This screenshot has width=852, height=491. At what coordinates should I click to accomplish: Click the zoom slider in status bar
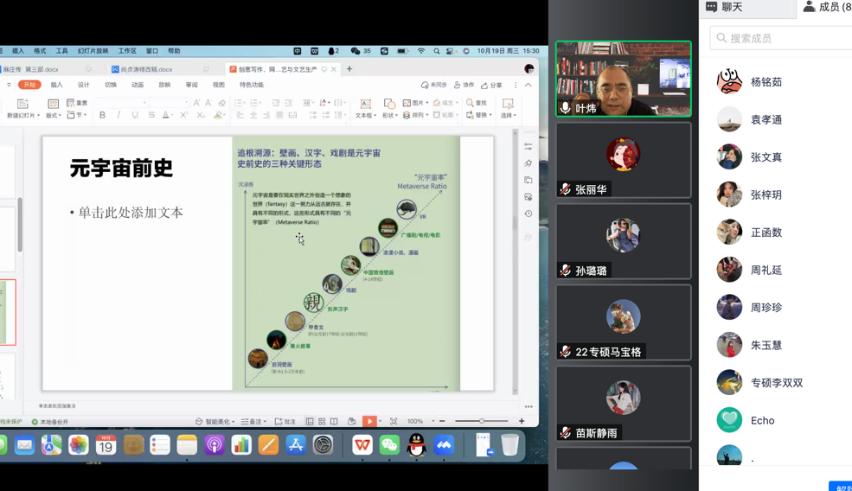(x=481, y=422)
